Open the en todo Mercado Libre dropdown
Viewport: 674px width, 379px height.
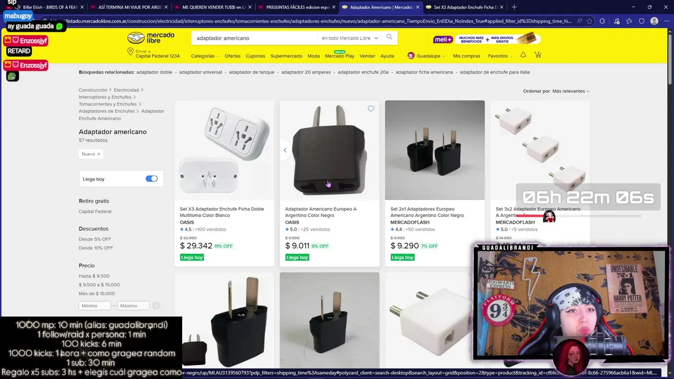point(350,38)
